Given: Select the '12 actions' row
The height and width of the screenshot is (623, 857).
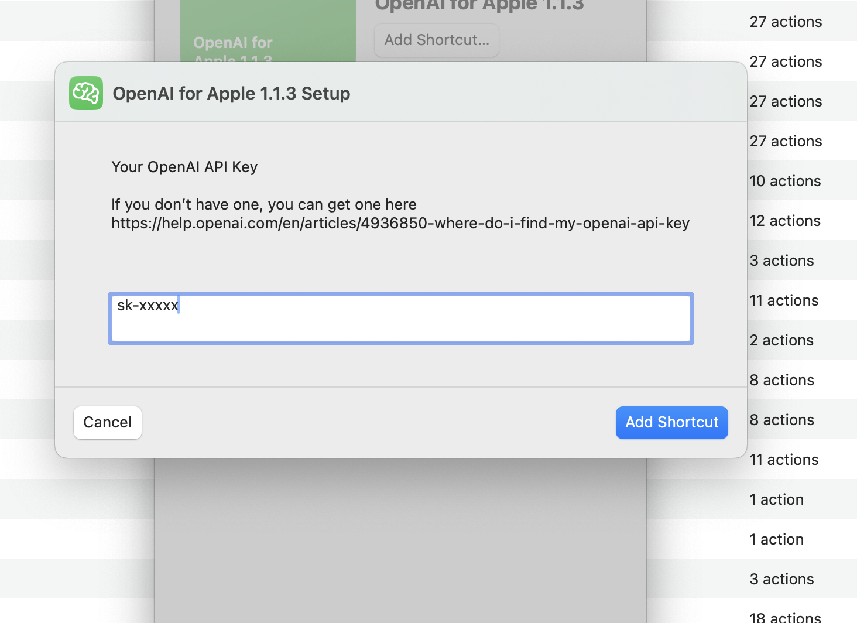Looking at the screenshot, I should [x=785, y=221].
